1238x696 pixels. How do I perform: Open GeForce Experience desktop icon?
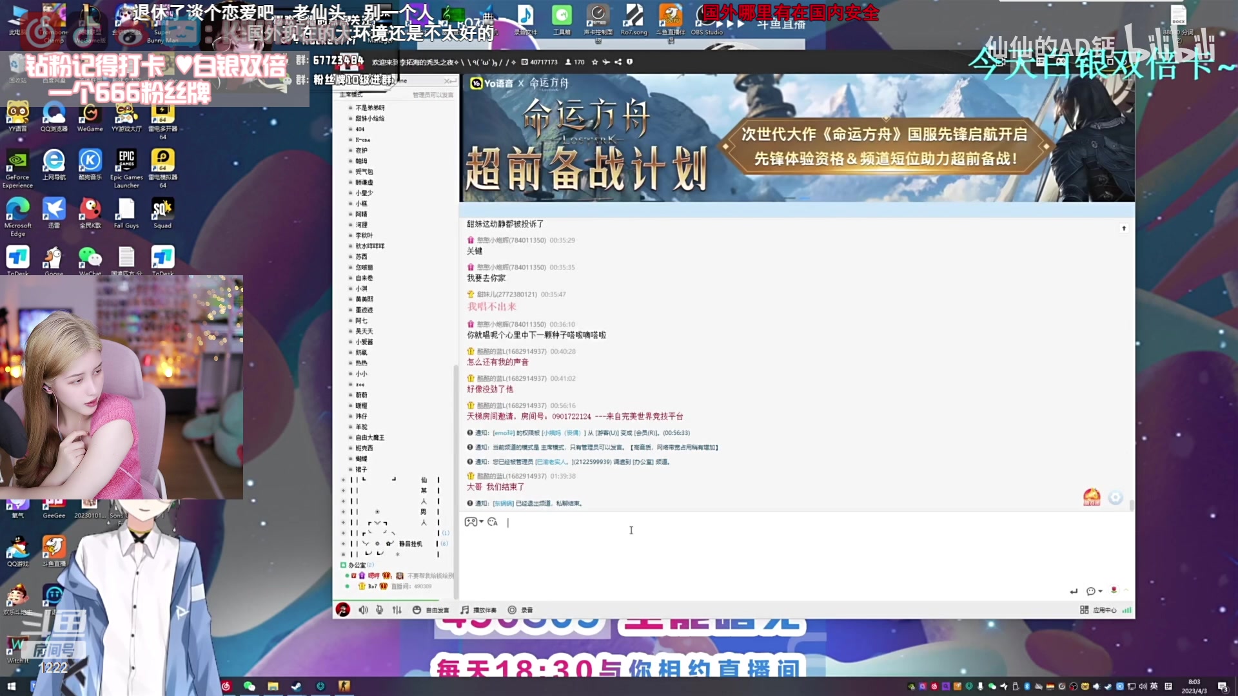pyautogui.click(x=17, y=169)
